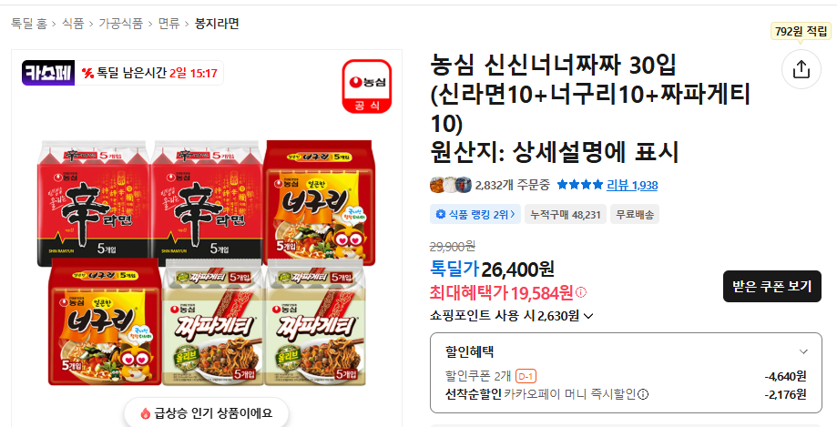The image size is (837, 427).
Task: Click the blue star rating icons
Action: (x=580, y=185)
